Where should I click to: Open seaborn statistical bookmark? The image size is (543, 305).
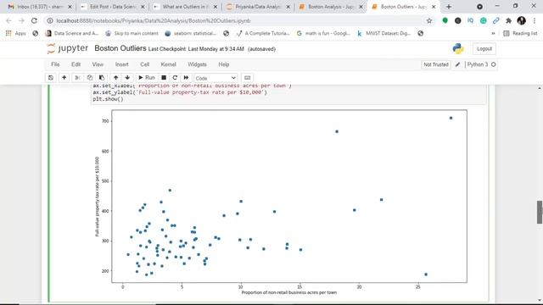pos(190,34)
